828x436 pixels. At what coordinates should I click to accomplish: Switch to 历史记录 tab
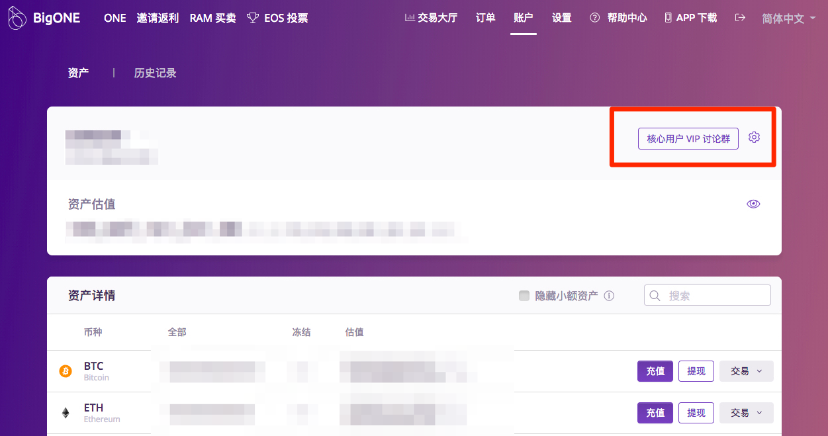[155, 73]
